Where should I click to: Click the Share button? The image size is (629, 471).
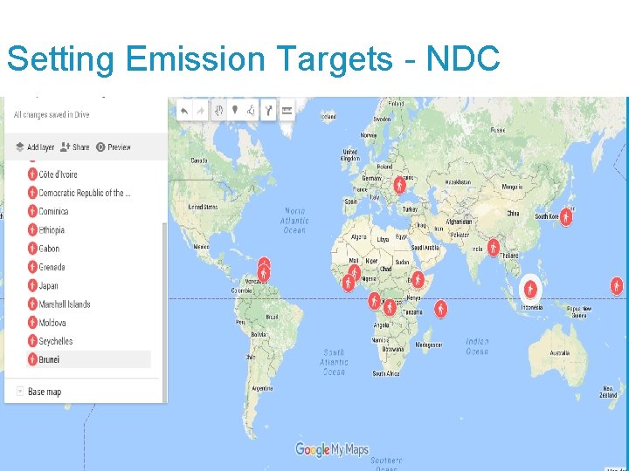pyautogui.click(x=74, y=147)
